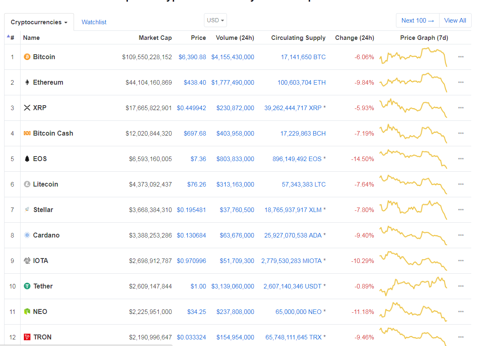This screenshot has height=346, width=493.
Task: Open the Cardano name link
Action: coord(46,235)
